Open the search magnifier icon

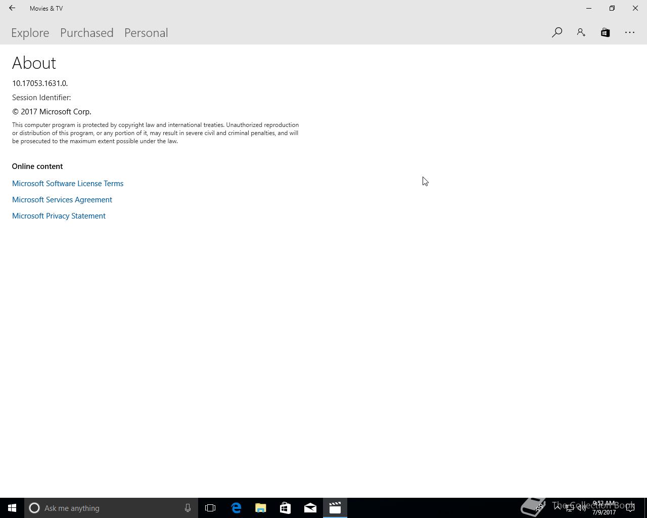(557, 32)
